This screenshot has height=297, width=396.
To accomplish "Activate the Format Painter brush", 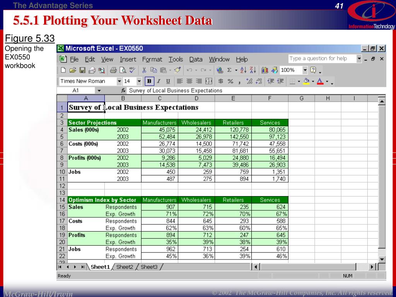I will pos(177,70).
